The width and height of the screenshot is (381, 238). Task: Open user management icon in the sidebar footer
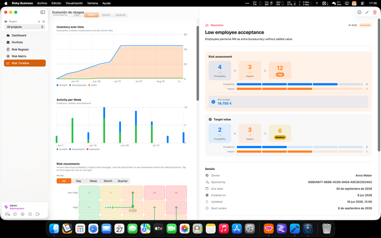coord(7,214)
